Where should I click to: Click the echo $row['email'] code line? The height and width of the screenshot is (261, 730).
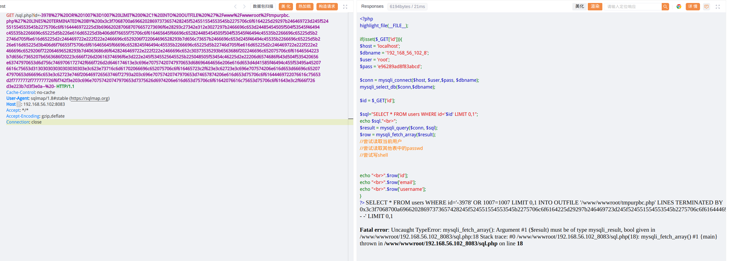point(388,182)
